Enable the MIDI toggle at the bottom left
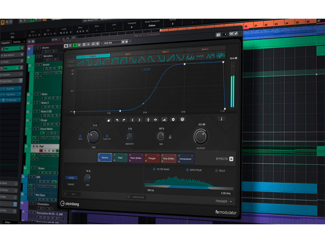This screenshot has width=325, height=243. click(x=65, y=194)
